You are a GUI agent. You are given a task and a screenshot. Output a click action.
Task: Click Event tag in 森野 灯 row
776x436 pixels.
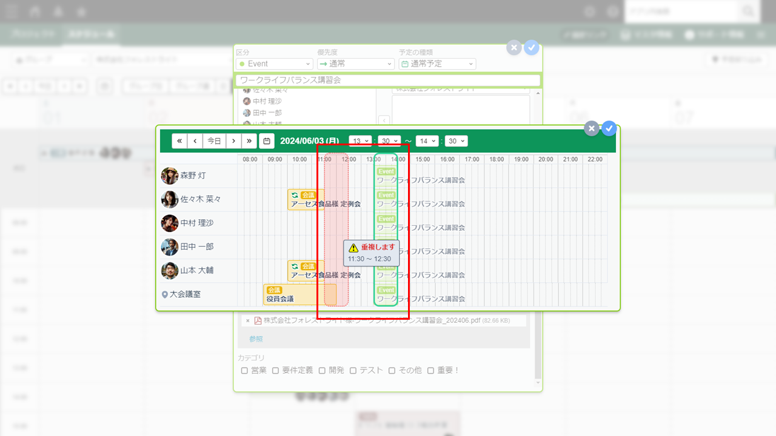[386, 172]
